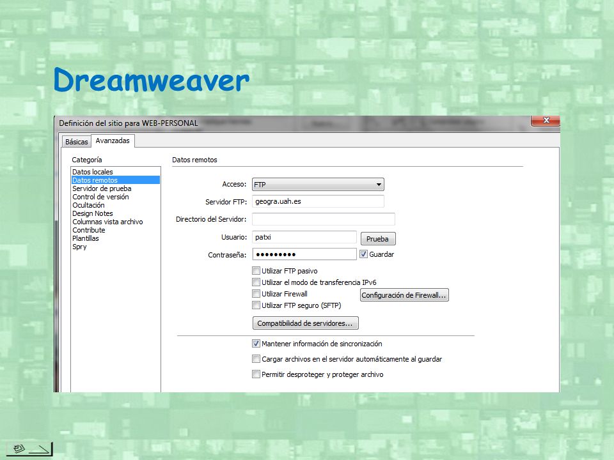Click the Usuario field containing patxi
Viewport: 614px width, 460px height.
(x=304, y=237)
